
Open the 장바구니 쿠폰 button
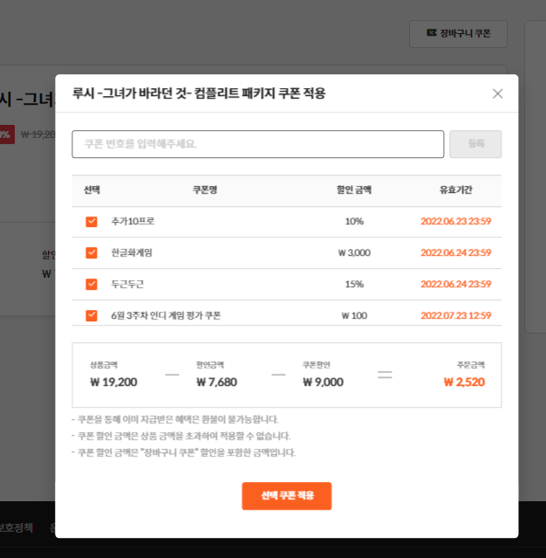pyautogui.click(x=458, y=33)
